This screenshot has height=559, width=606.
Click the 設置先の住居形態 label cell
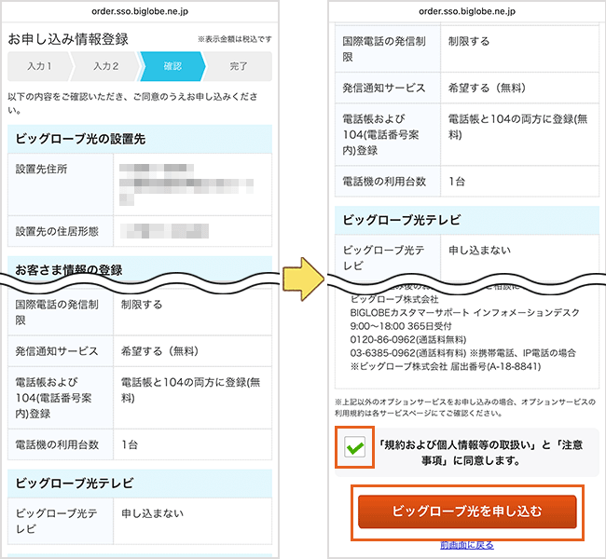pos(61,231)
